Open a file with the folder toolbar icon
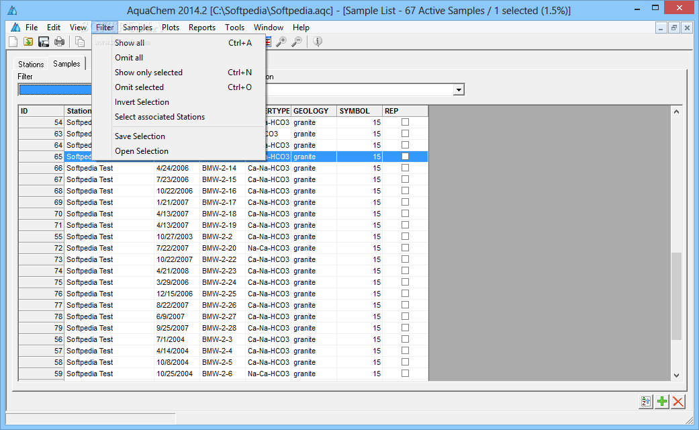Image resolution: width=699 pixels, height=430 pixels. 28,42
